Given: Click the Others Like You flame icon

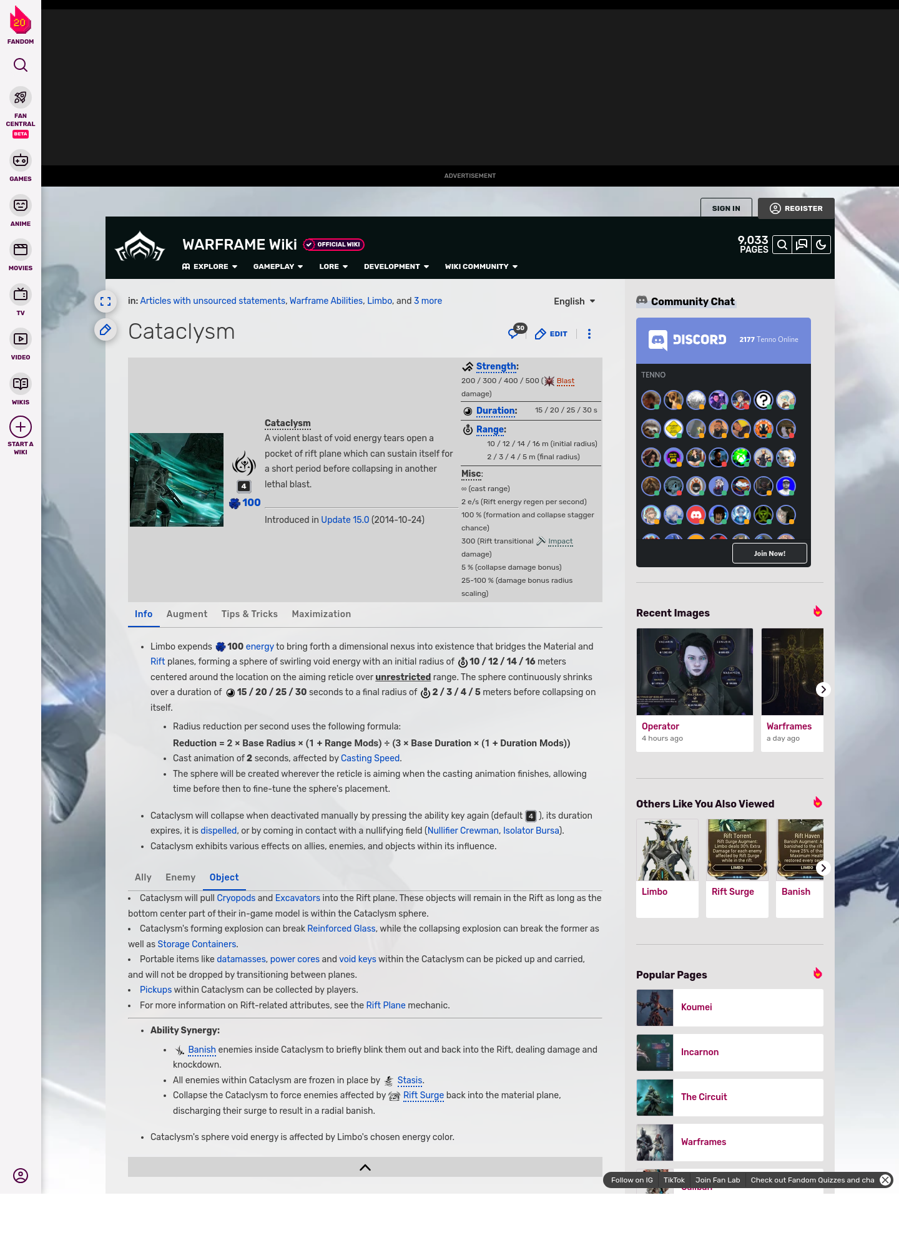Looking at the screenshot, I should pyautogui.click(x=817, y=802).
